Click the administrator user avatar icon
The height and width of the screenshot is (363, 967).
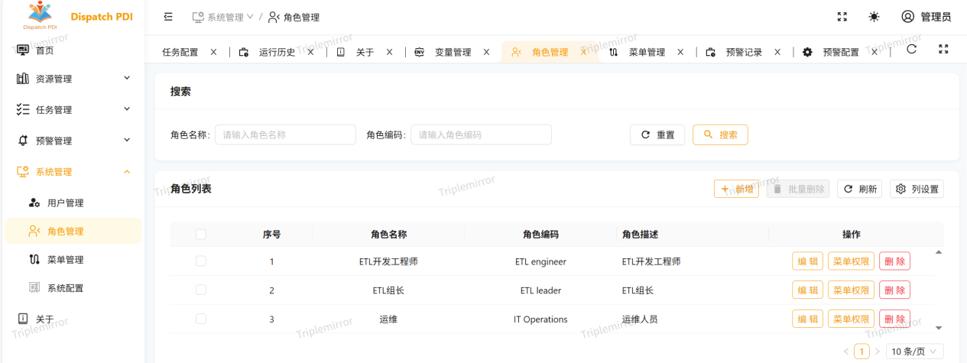(x=907, y=17)
